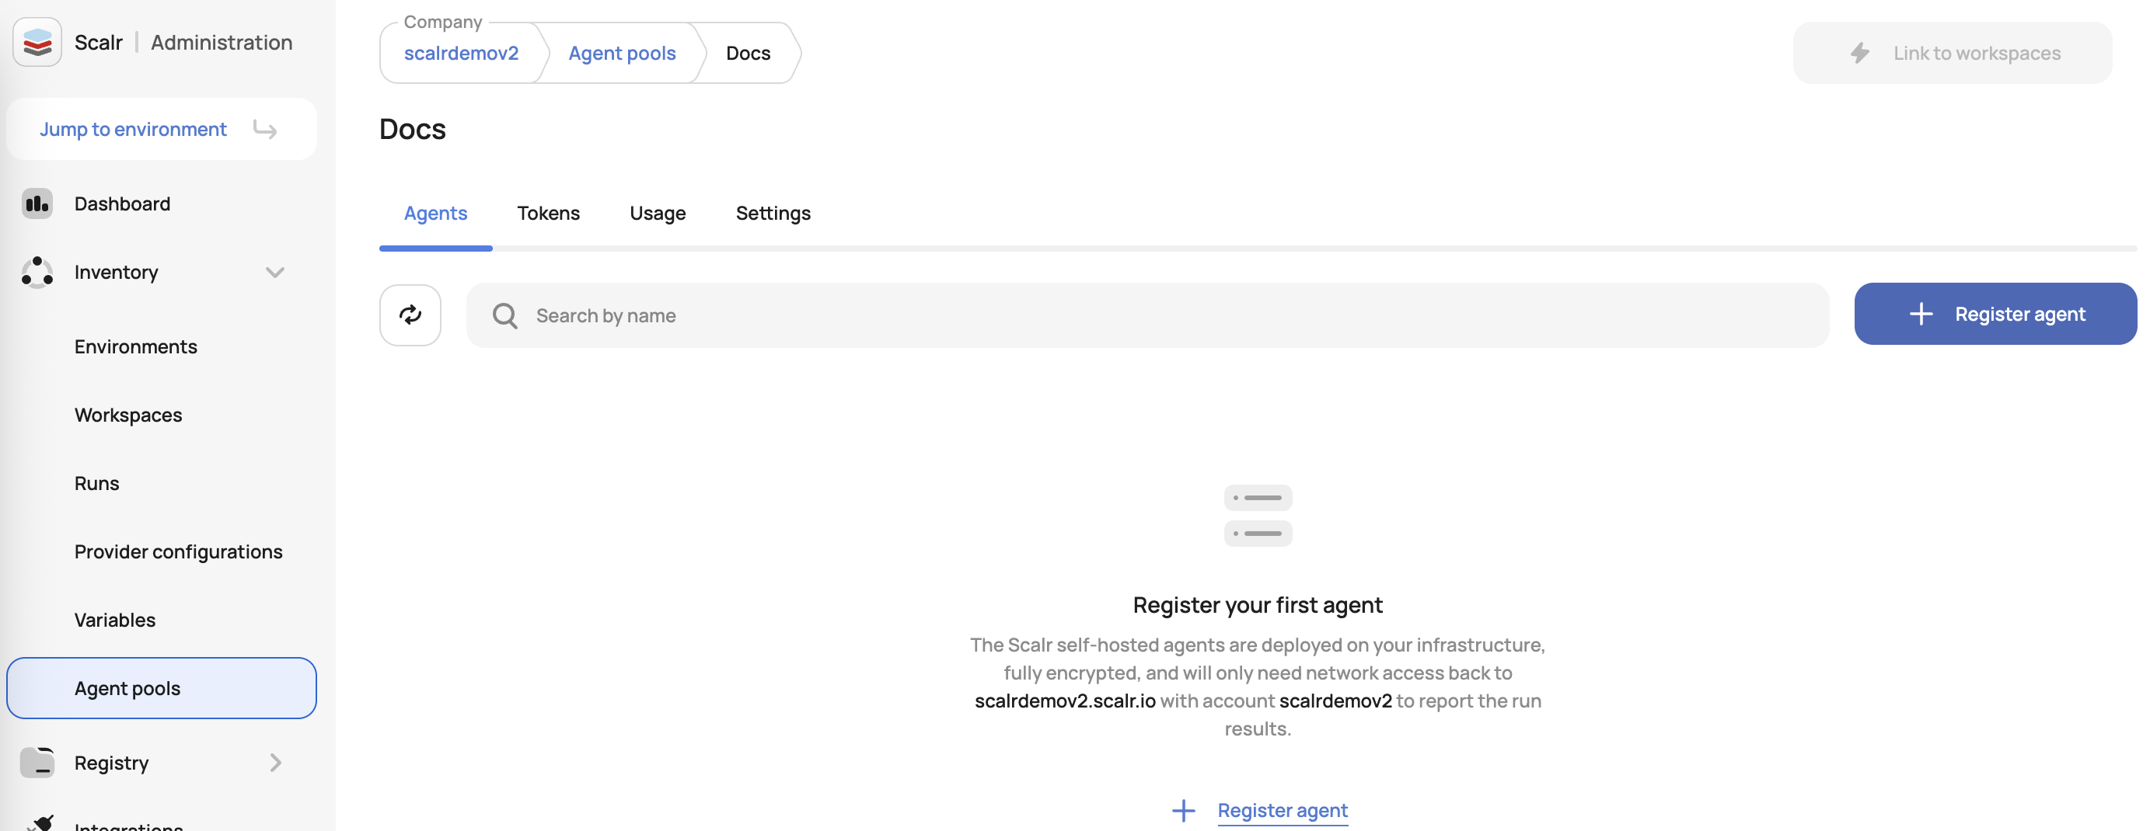
Task: Click the Docs page heading
Action: (412, 129)
